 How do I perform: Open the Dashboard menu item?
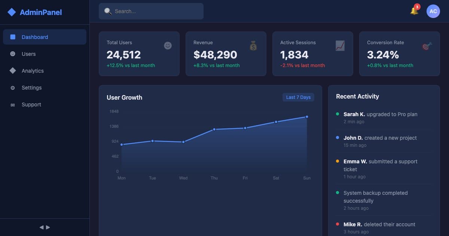45,37
